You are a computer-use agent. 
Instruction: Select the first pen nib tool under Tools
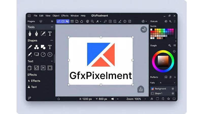coord(30,34)
